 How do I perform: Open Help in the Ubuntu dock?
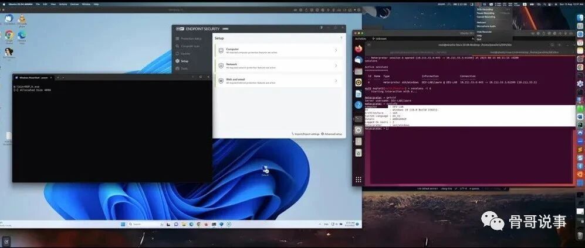click(359, 105)
